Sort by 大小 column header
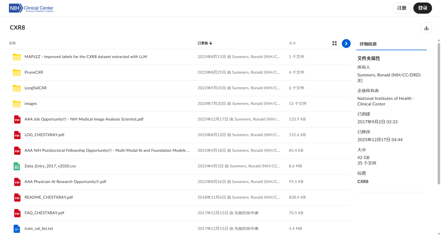This screenshot has width=441, height=236. click(292, 43)
